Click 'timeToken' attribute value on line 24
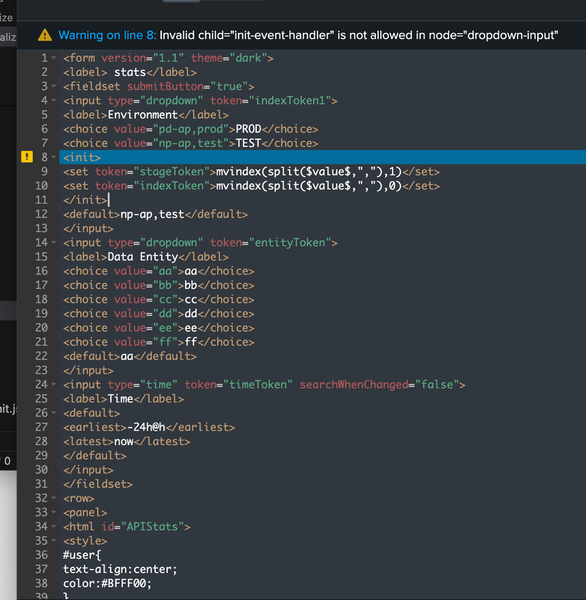The image size is (586, 600). click(258, 384)
